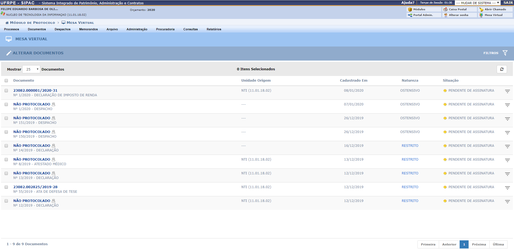Go to the Próxima page button
The image size is (514, 249).
[479, 244]
